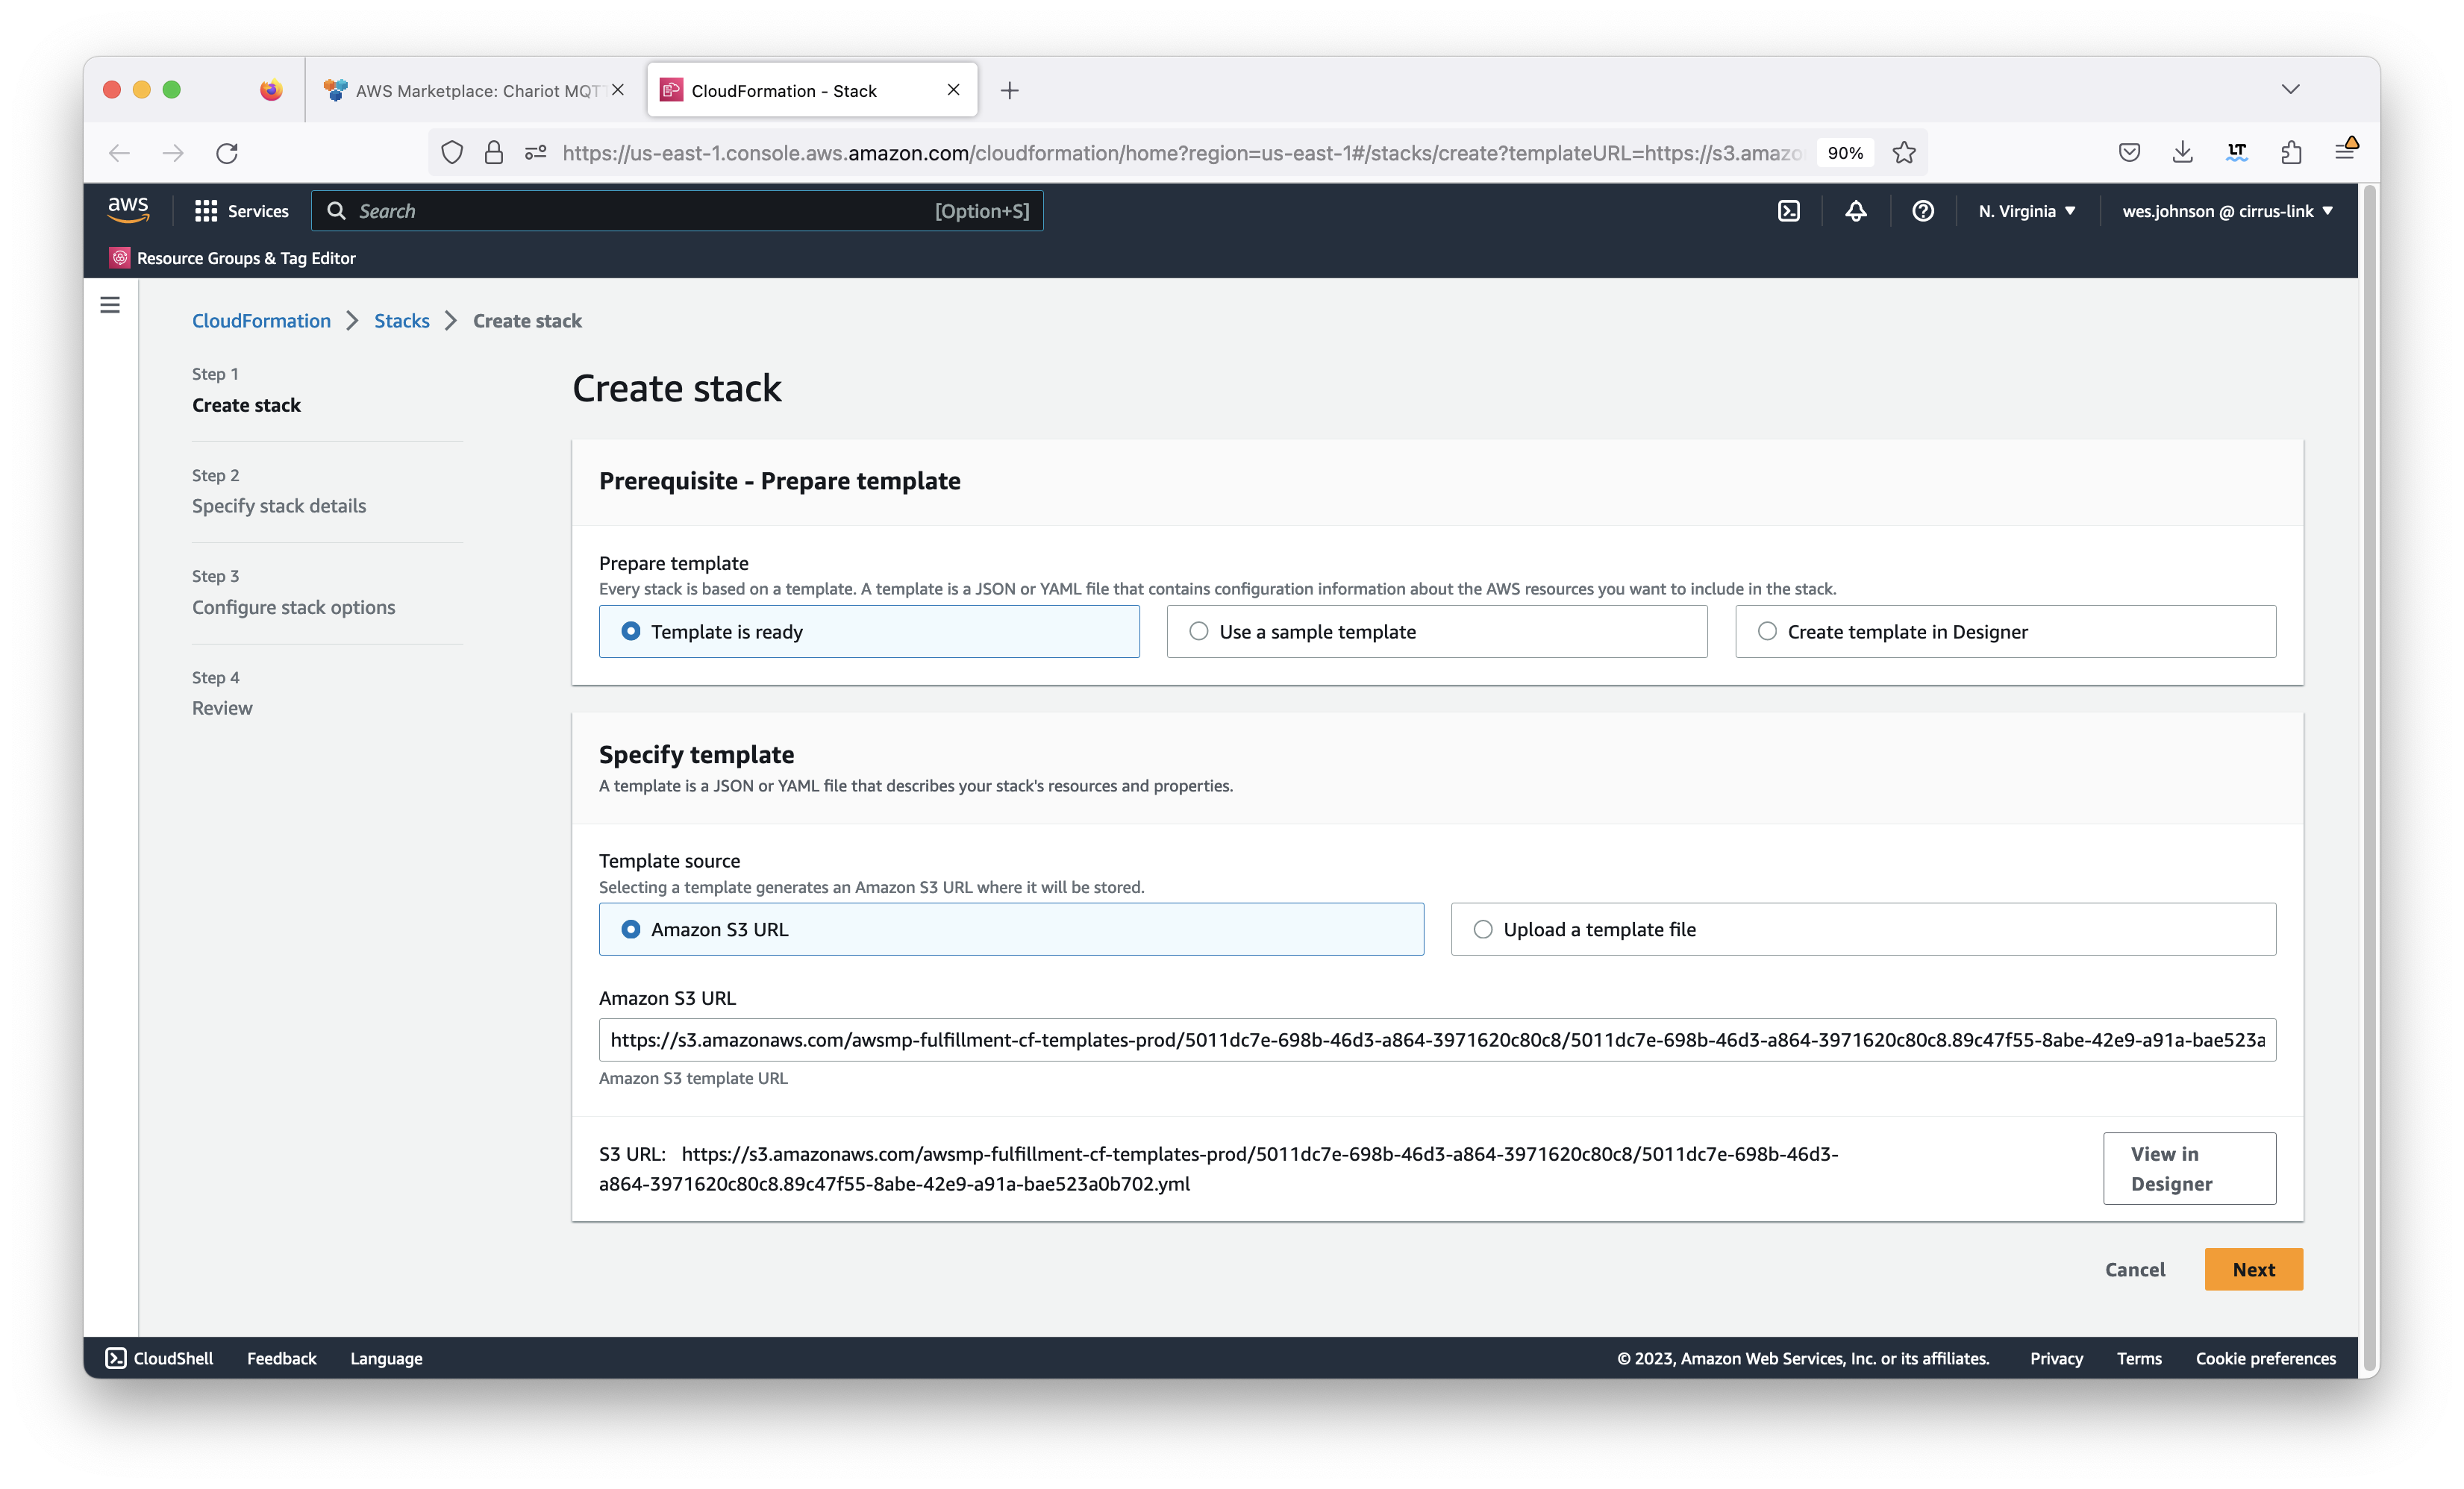2464x1489 pixels.
Task: Open a new browser tab with plus
Action: click(1010, 91)
